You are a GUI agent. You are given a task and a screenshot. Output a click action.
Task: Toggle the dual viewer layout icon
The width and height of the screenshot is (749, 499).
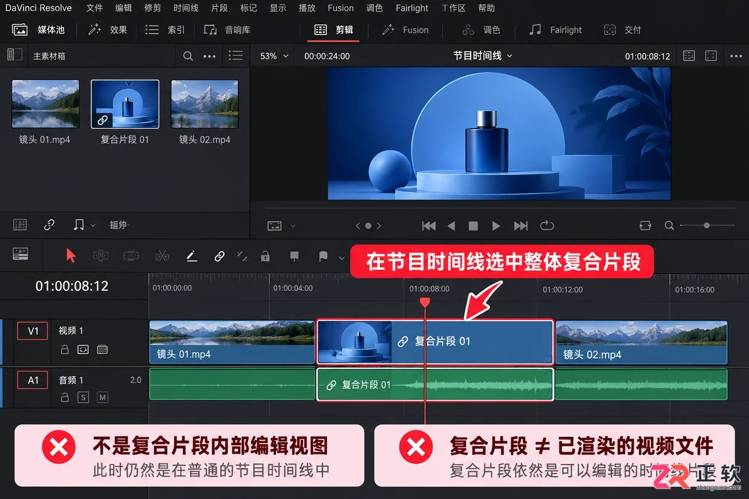pos(689,56)
